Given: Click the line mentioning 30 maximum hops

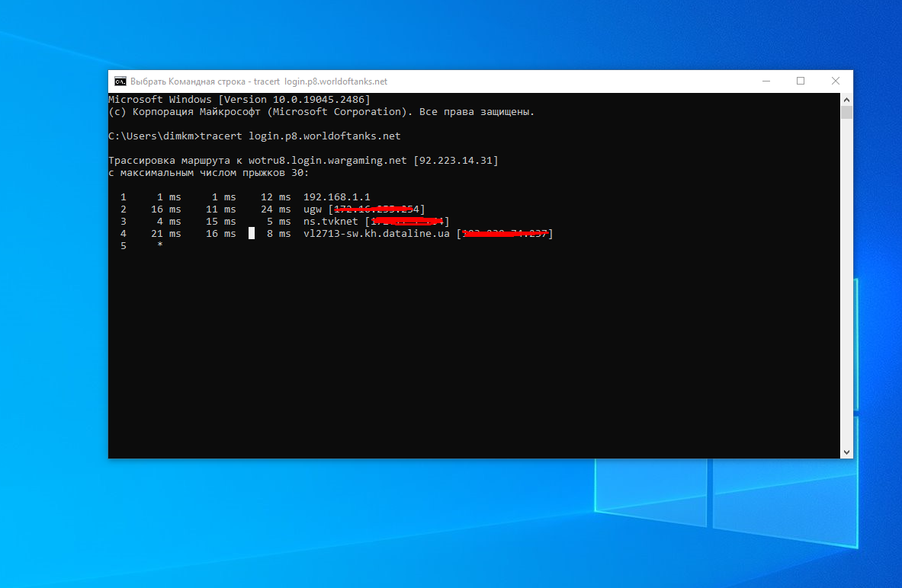Looking at the screenshot, I should (209, 172).
